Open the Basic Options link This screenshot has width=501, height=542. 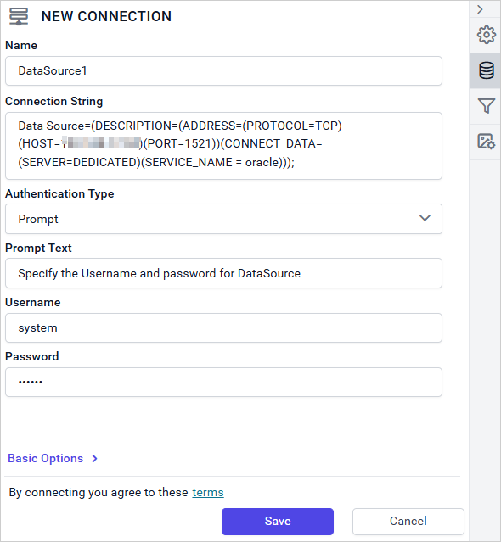tap(46, 458)
